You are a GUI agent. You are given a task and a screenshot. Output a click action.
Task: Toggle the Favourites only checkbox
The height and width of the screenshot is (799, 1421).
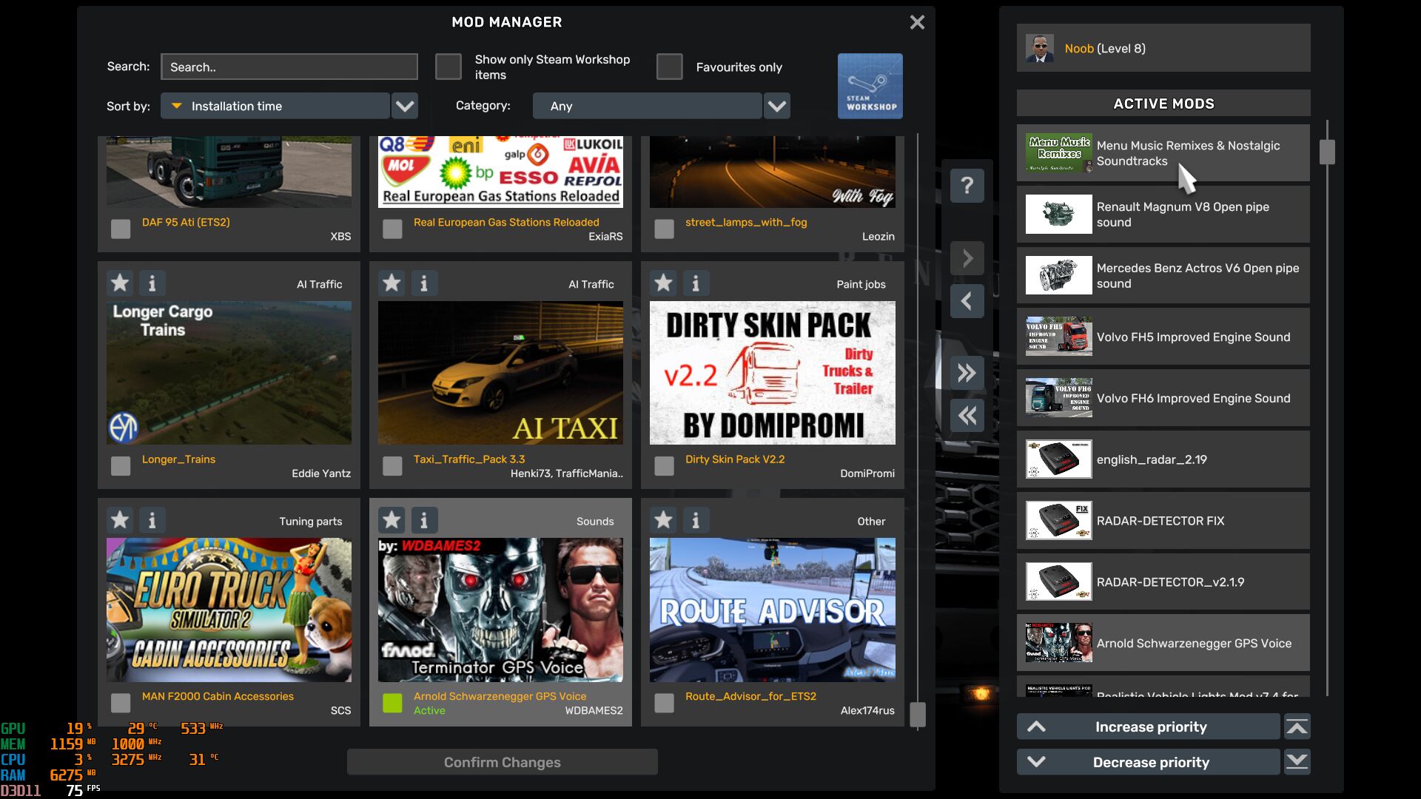(x=669, y=67)
